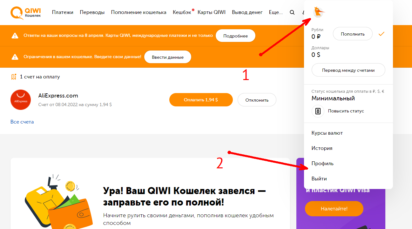This screenshot has height=229, width=412.
Task: Click the AliExpress round logo
Action: tap(21, 100)
